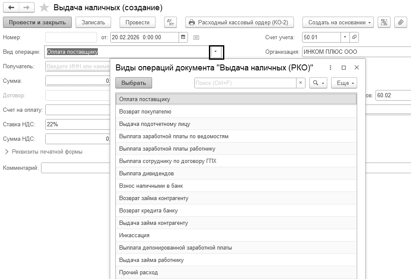This screenshot has width=411, height=279.
Task: Click the Ставка НДС field showing 22%
Action: tap(78, 124)
